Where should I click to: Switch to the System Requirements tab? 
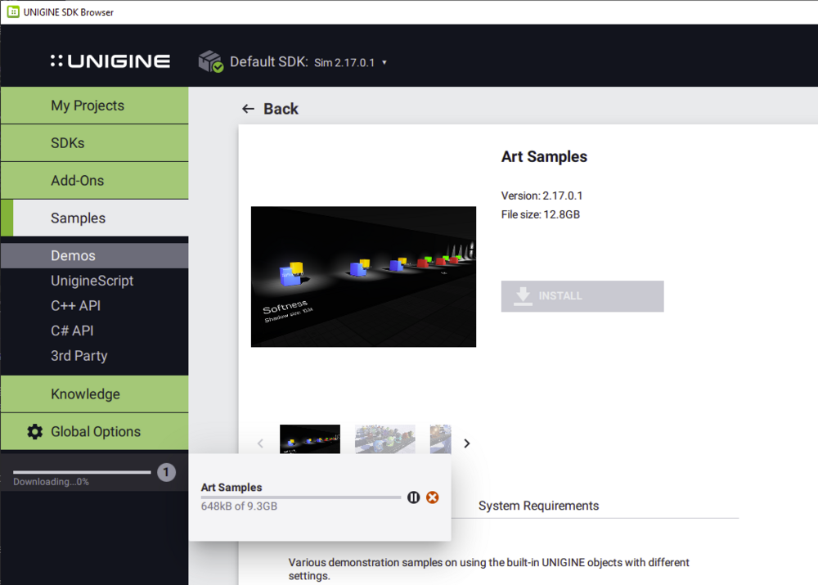[538, 506]
